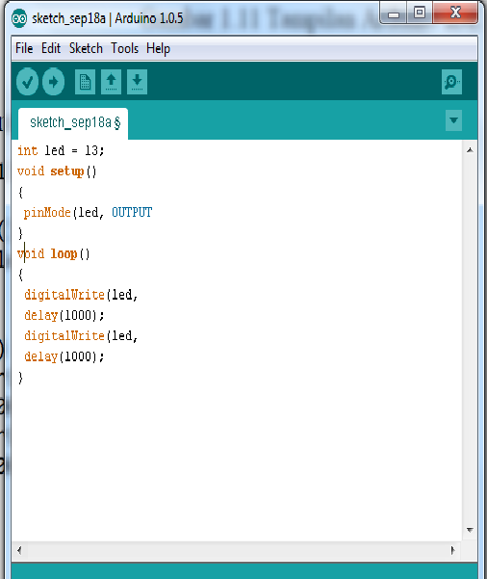Click the first 'digitalWrite(led,' line
The height and width of the screenshot is (579, 487).
pos(81,295)
